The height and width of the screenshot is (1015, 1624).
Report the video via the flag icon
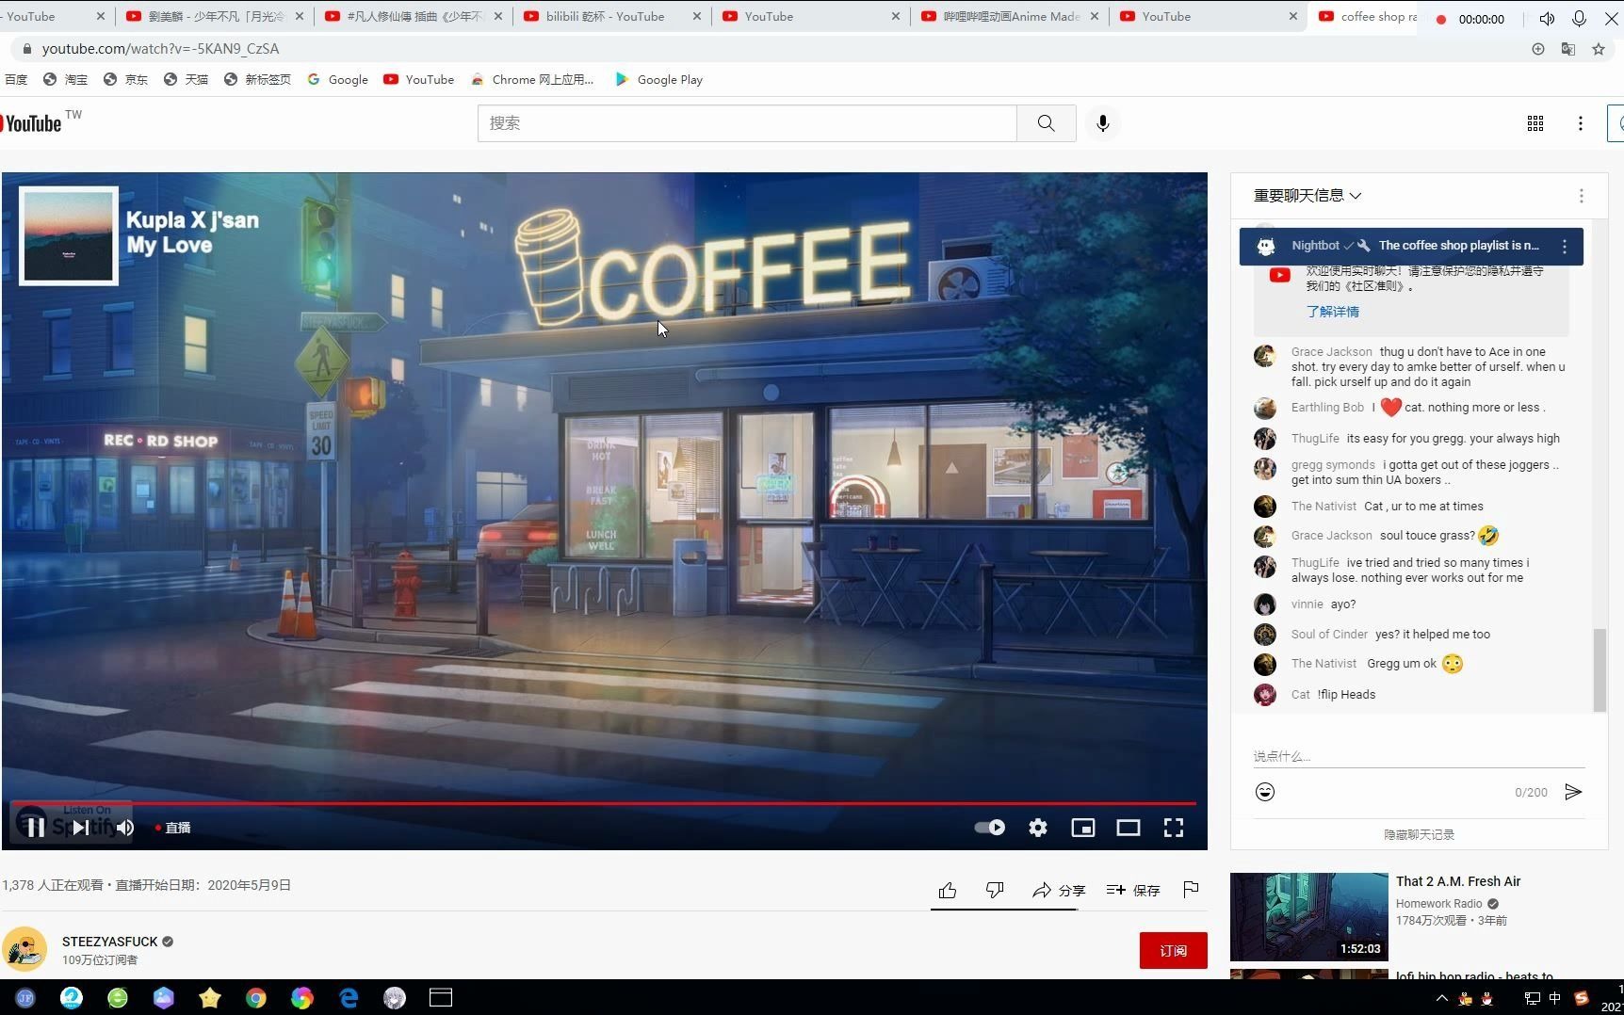1191,889
